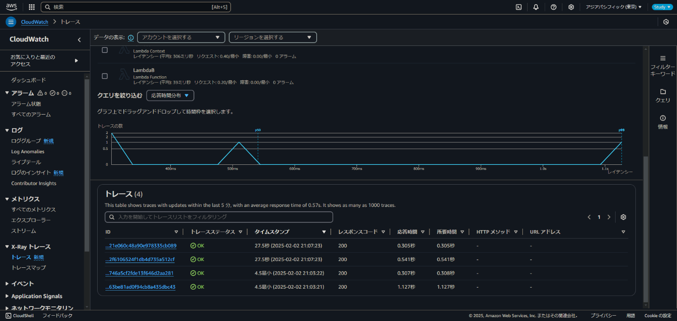Click the p50 marker on the latency graph
This screenshot has width=677, height=321.
click(x=258, y=130)
